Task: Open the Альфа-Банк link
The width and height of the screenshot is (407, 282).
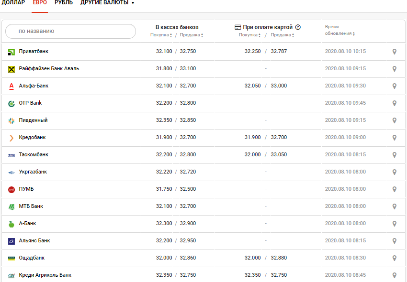Action: click(x=34, y=86)
